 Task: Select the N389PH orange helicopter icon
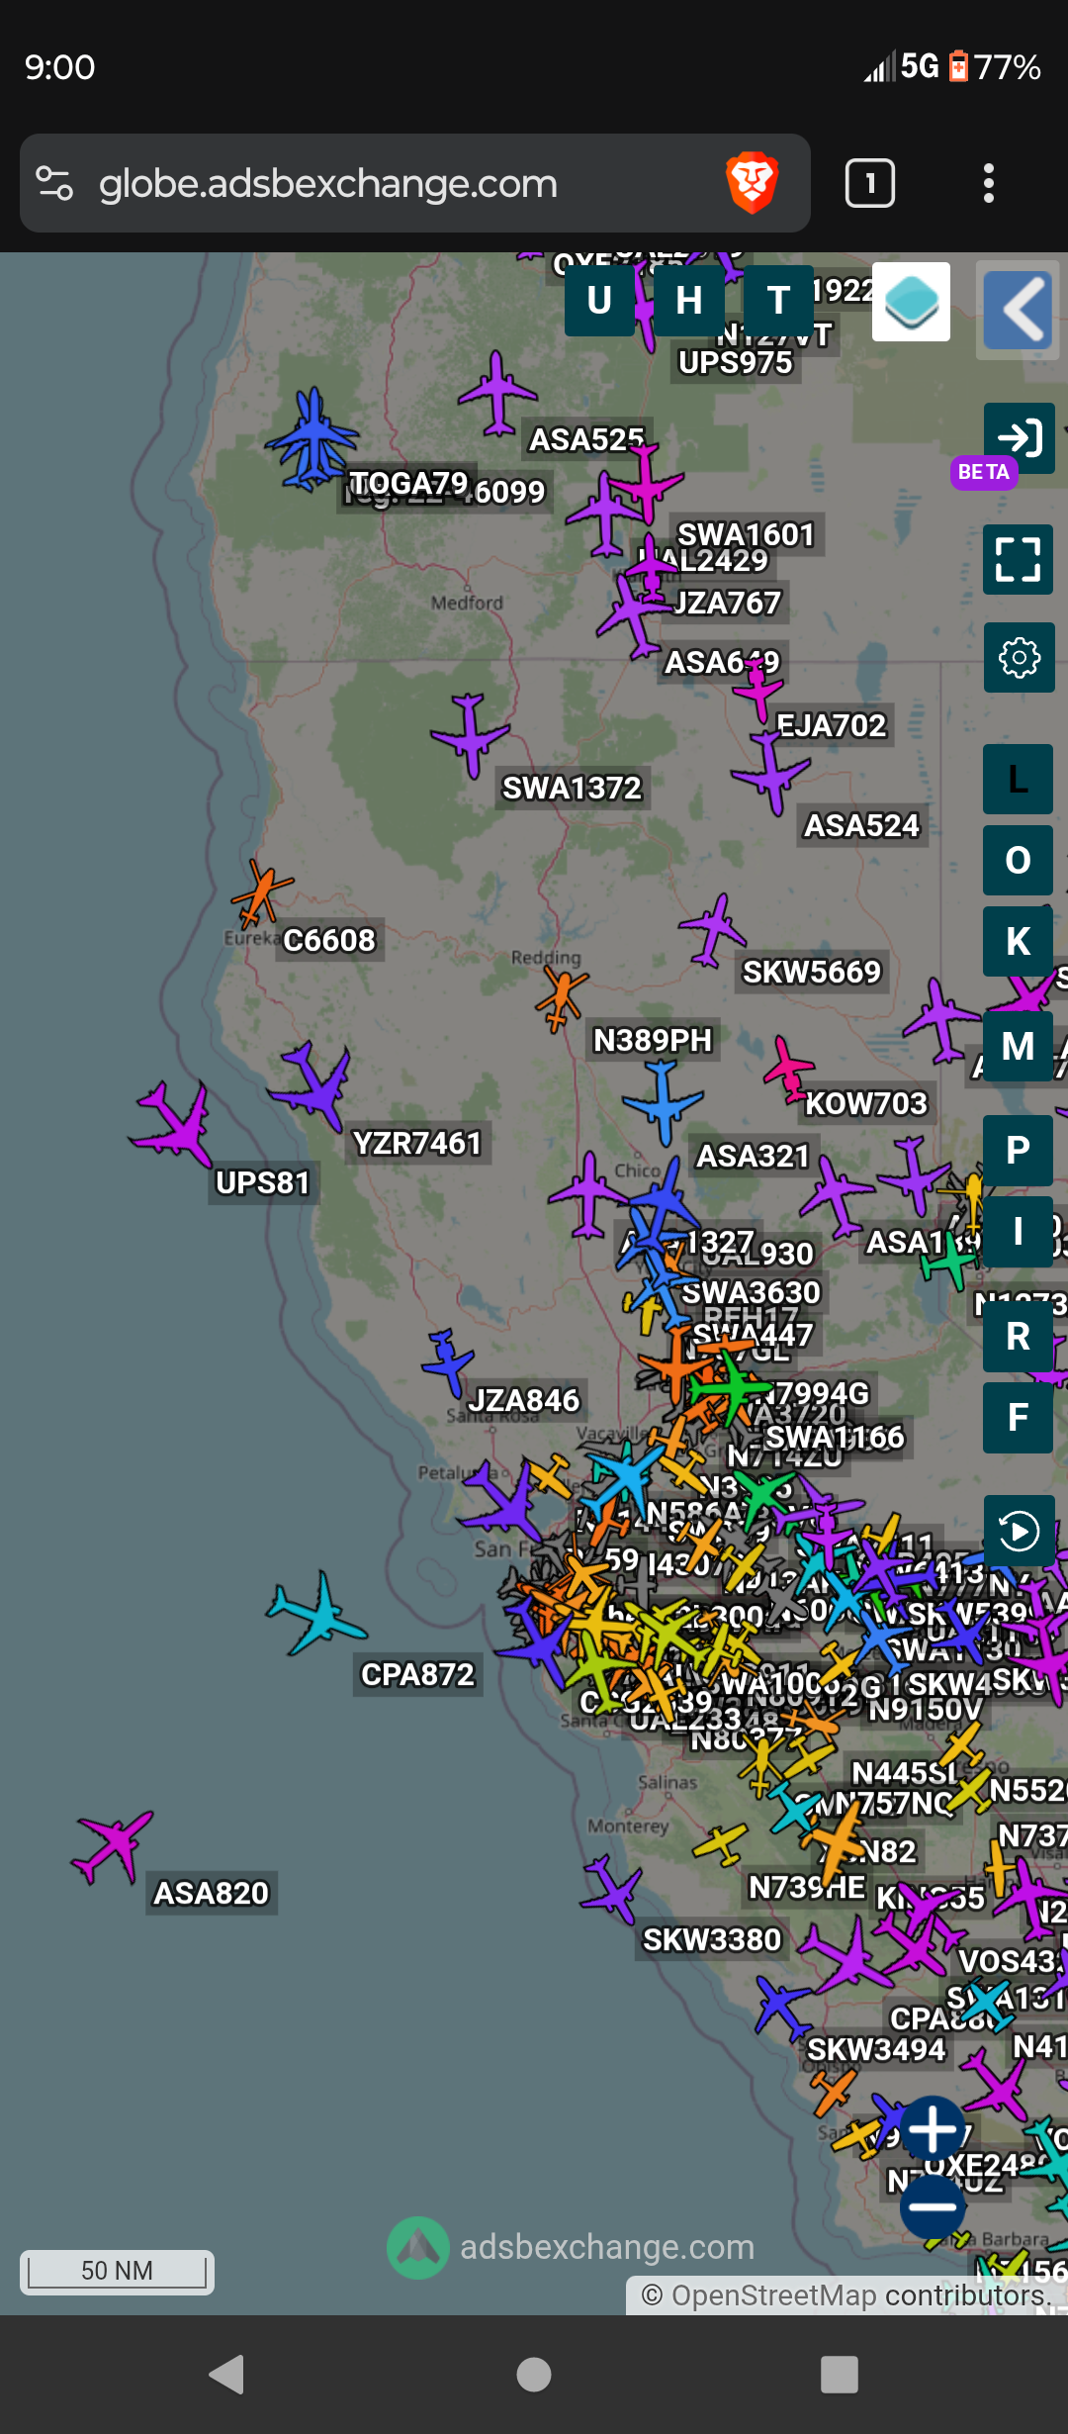562,997
